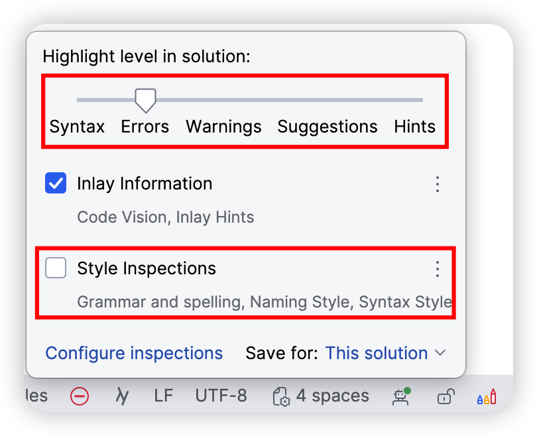Click the highlight level slider thumb
Image resolution: width=537 pixels, height=436 pixels.
click(x=146, y=100)
